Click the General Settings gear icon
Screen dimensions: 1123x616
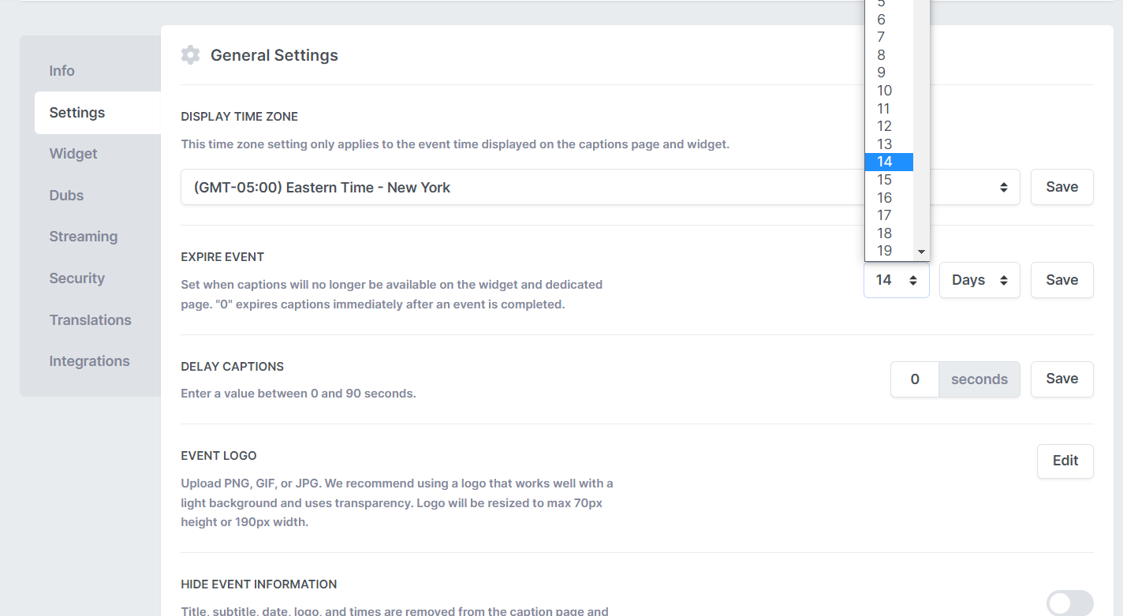(x=190, y=55)
